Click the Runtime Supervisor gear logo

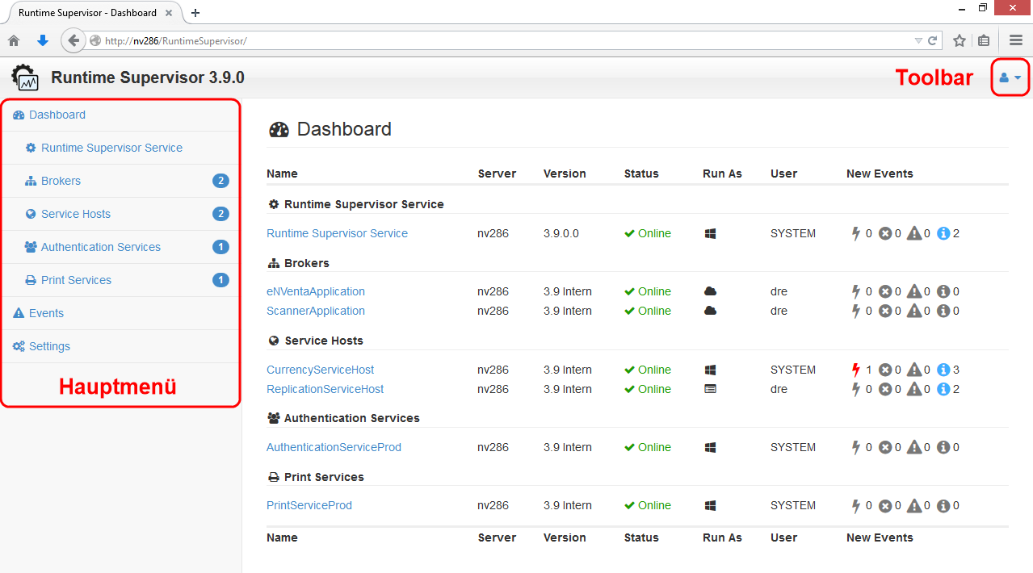click(x=25, y=77)
